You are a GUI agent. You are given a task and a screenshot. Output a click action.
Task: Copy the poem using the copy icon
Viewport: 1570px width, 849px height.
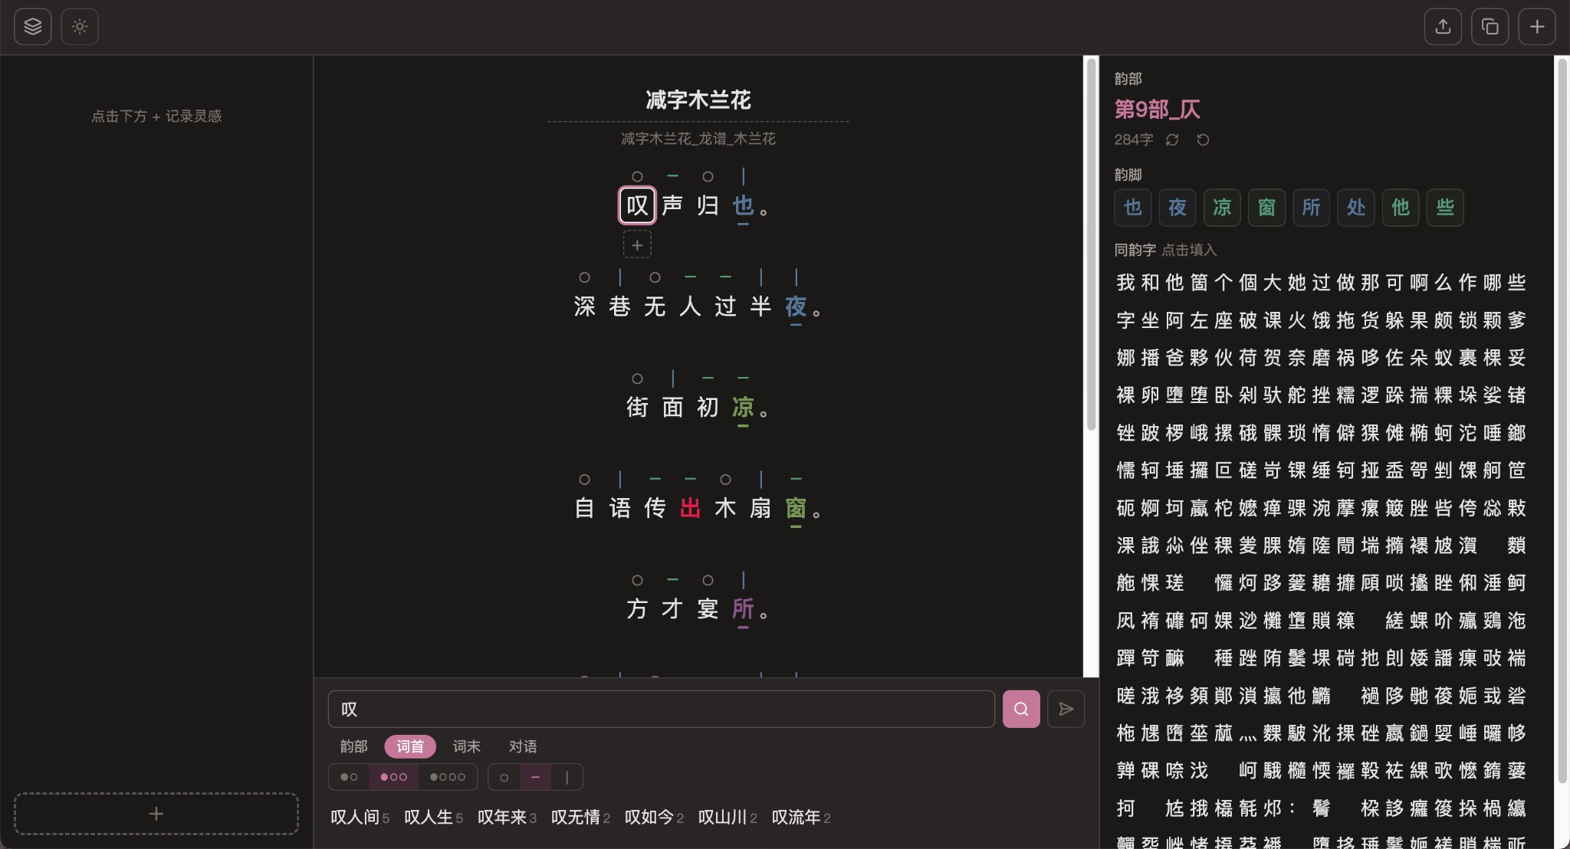tap(1490, 26)
